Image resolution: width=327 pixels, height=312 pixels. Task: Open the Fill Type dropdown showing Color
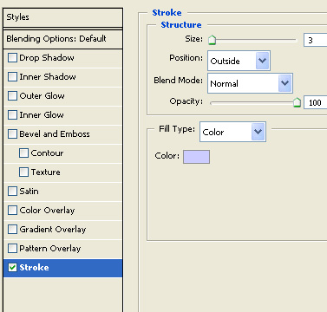tap(232, 132)
